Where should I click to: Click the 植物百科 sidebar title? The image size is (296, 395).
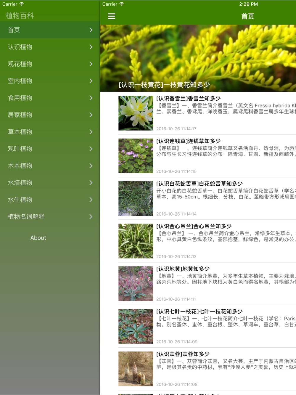point(20,16)
